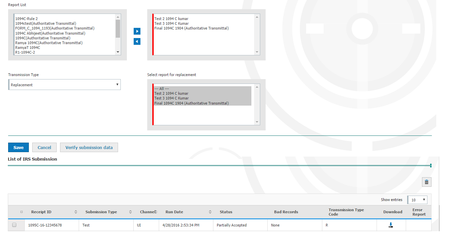
Task: Click the move-left arrow between report lists
Action: click(x=137, y=41)
